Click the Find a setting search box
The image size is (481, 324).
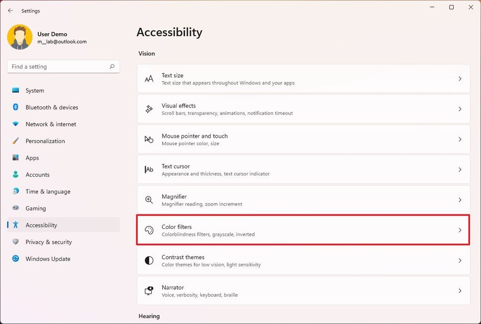point(63,66)
